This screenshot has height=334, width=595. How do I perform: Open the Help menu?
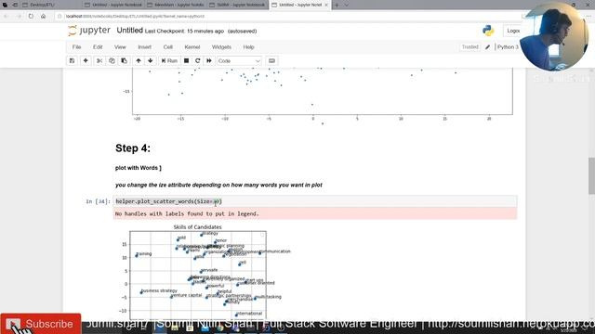[248, 47]
